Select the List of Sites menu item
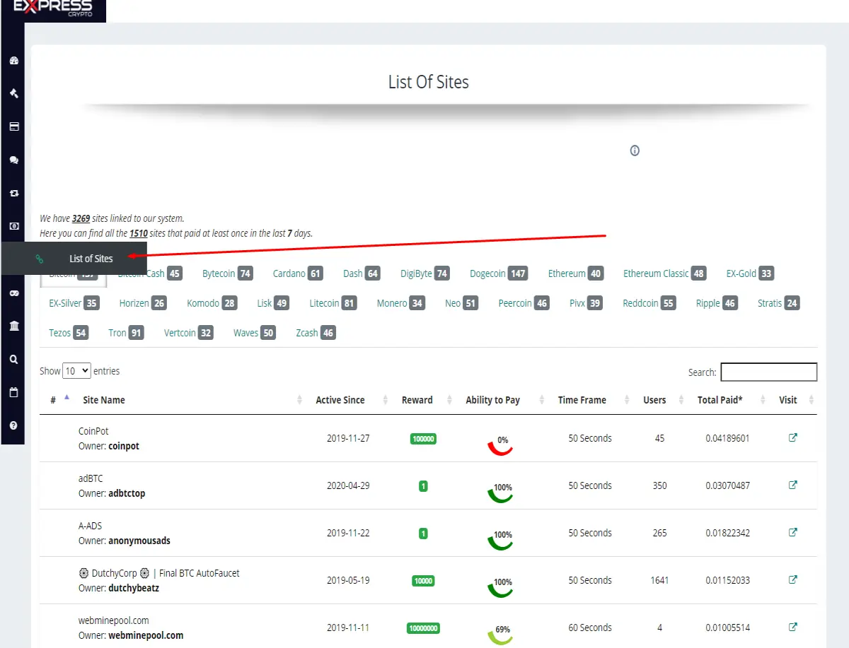The width and height of the screenshot is (849, 648). (74, 259)
